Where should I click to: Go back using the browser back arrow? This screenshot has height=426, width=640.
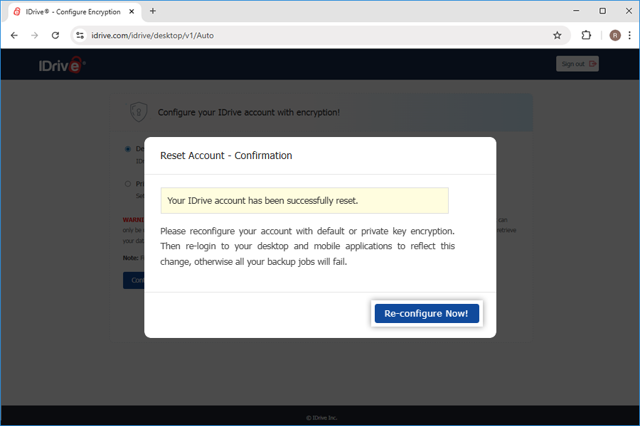14,35
